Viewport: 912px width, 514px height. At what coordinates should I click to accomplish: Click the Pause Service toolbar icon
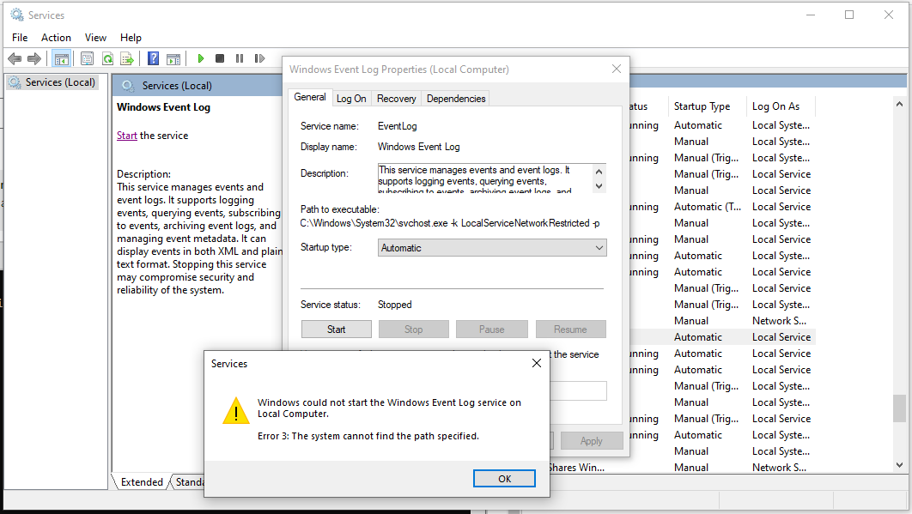[x=239, y=58]
